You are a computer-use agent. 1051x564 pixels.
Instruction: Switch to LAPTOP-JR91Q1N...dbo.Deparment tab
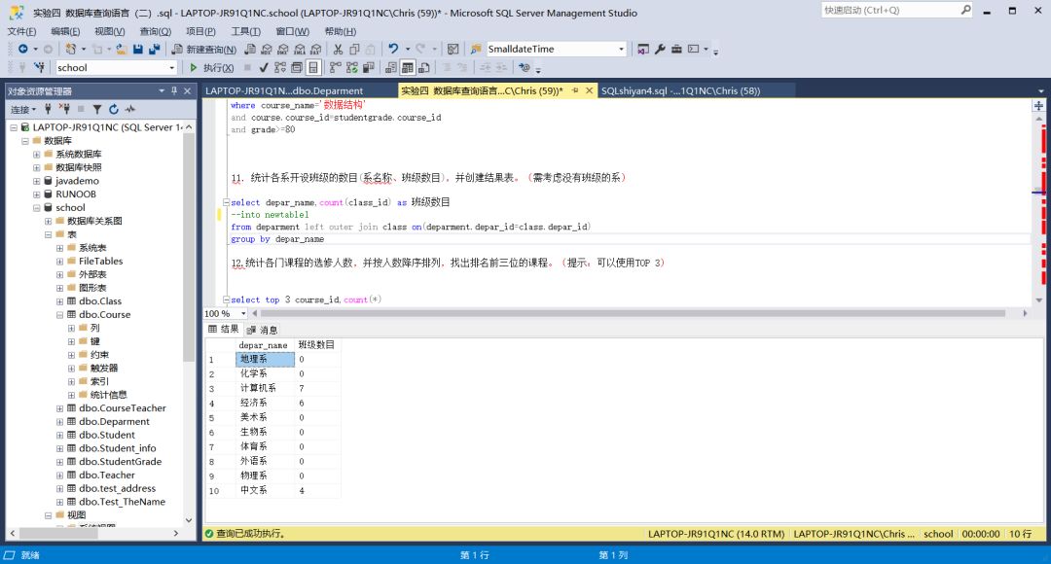tap(284, 90)
